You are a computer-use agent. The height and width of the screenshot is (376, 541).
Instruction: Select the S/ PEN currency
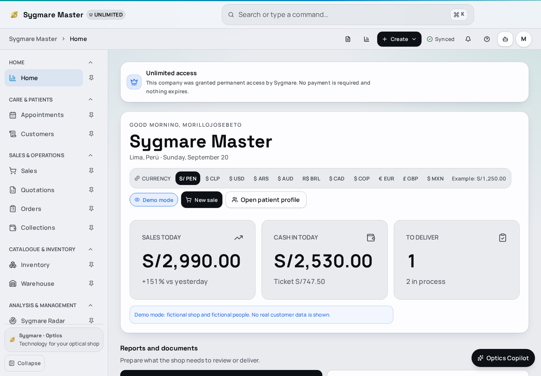[188, 178]
